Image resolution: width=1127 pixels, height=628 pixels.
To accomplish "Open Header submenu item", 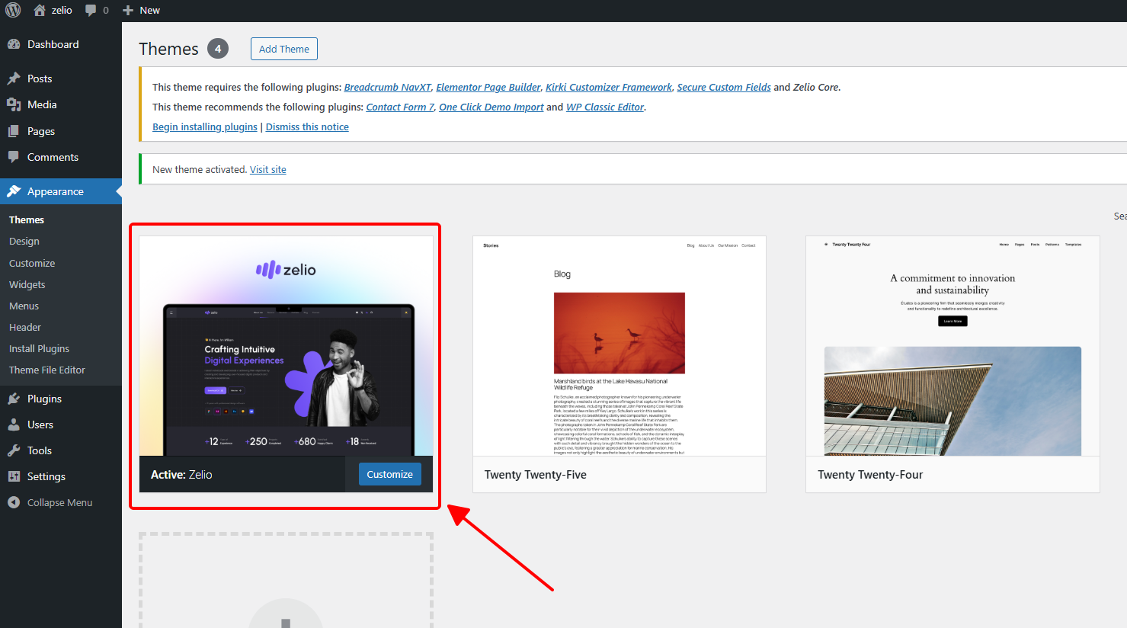I will point(25,327).
